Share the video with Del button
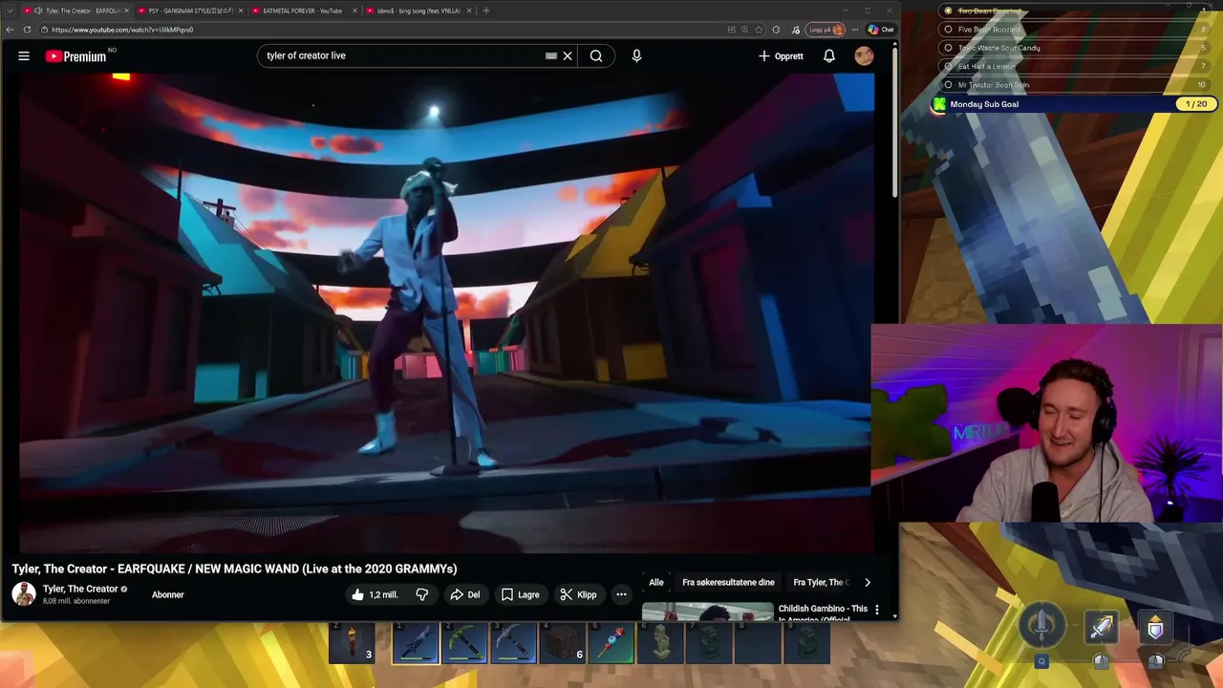This screenshot has height=688, width=1223. tap(465, 594)
